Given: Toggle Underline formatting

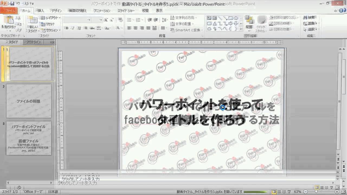Looking at the screenshot, I should point(79,28).
